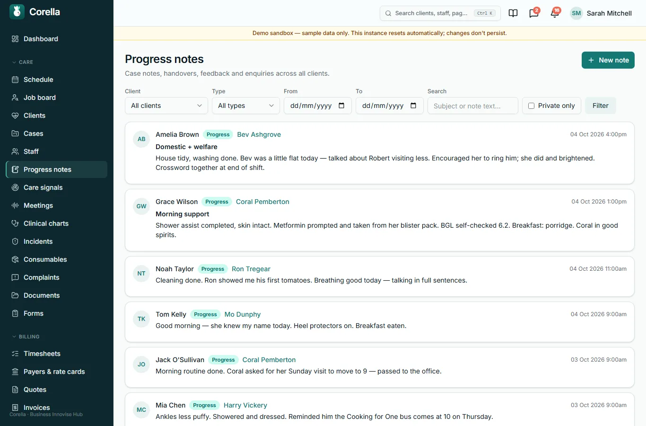Go to Meetings page in sidebar
This screenshot has width=646, height=426.
click(x=57, y=205)
